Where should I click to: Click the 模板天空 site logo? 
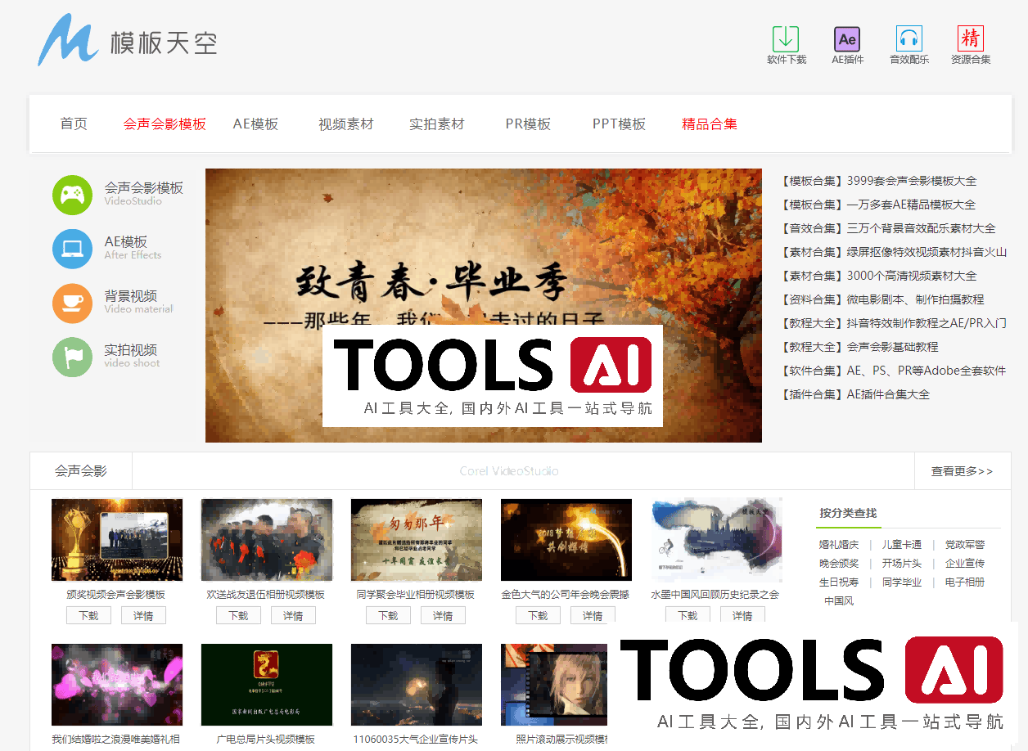[x=127, y=41]
